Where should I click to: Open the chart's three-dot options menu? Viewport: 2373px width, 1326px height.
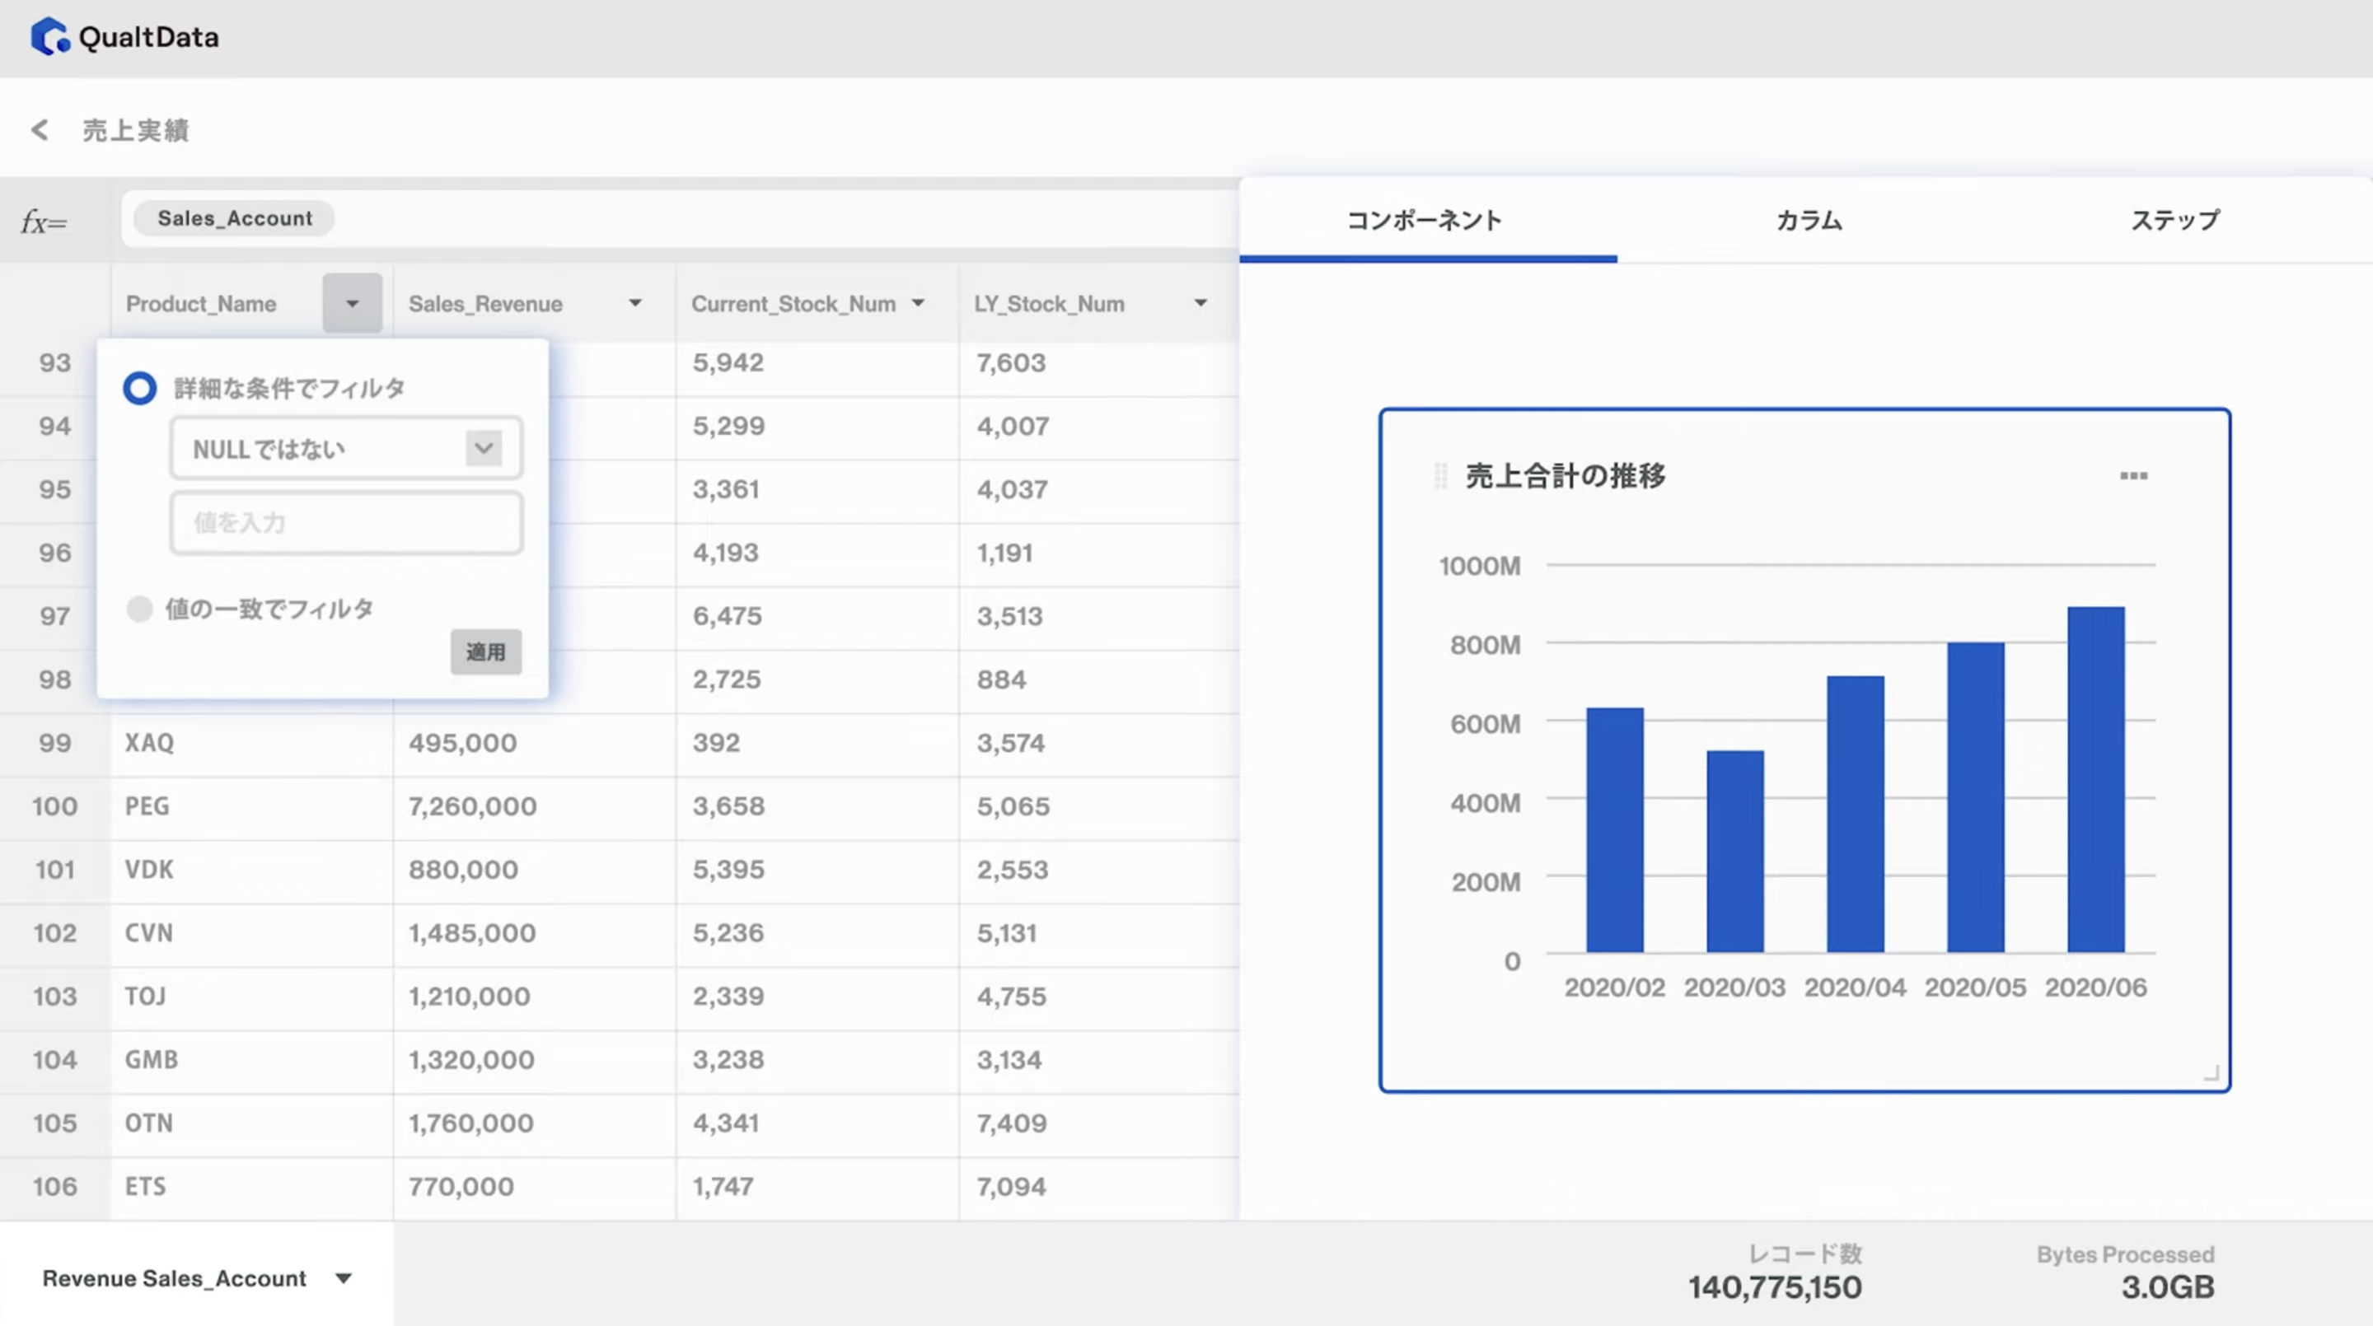pyautogui.click(x=2132, y=476)
